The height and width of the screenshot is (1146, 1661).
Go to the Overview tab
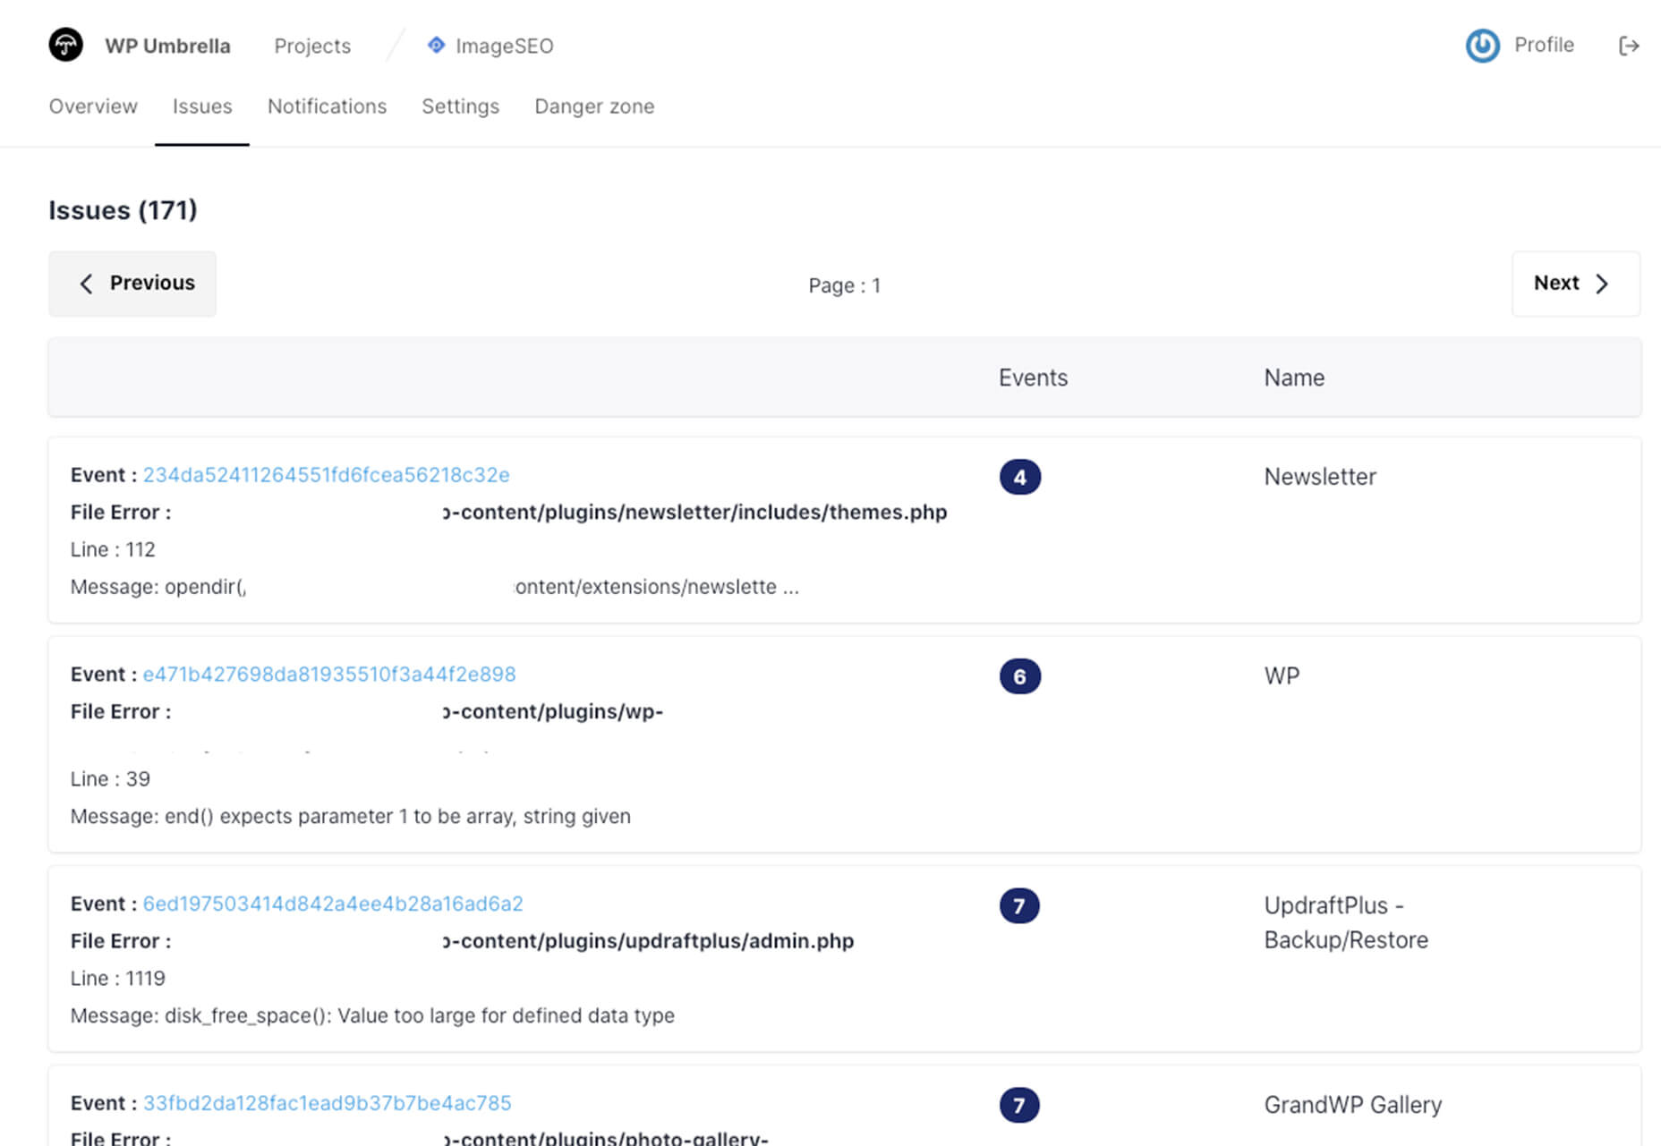[x=93, y=106]
